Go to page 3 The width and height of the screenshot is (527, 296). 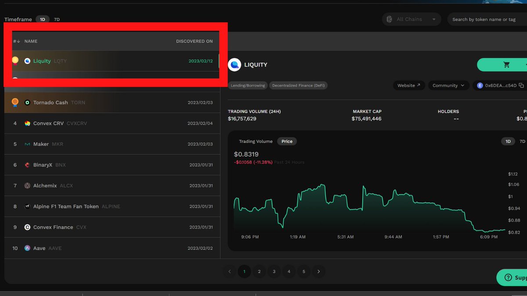point(274,271)
